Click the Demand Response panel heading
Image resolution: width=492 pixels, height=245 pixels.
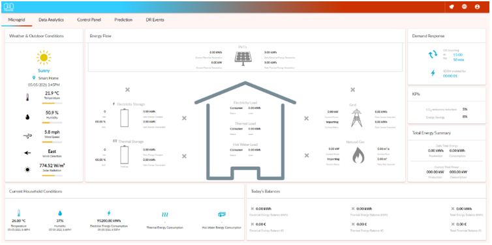pyautogui.click(x=428, y=36)
